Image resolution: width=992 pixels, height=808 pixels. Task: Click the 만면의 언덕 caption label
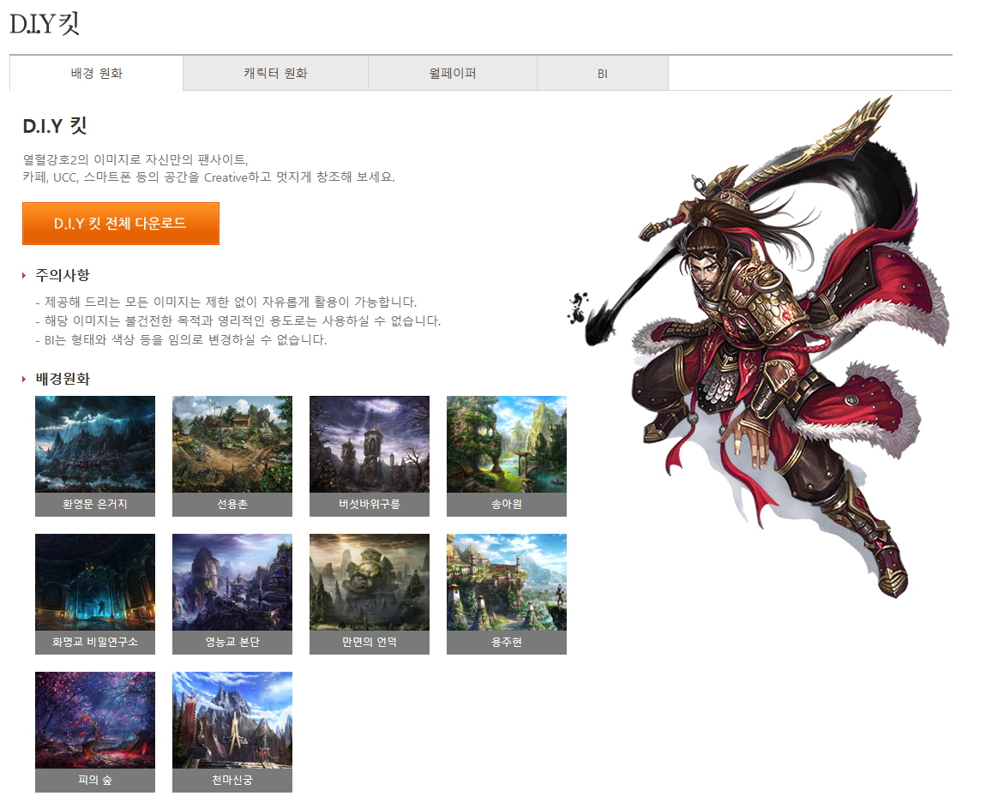370,643
